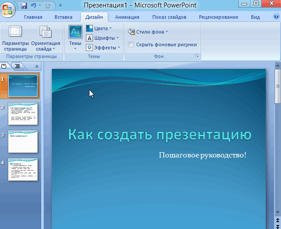The image size is (281, 229).
Task: Click the slide title Как создать презентацию
Action: [x=160, y=134]
